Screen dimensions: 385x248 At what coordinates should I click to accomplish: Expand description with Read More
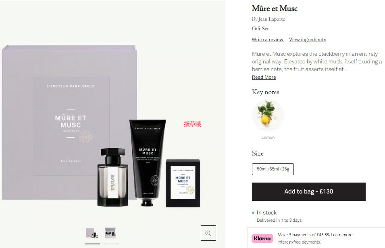pos(264,77)
